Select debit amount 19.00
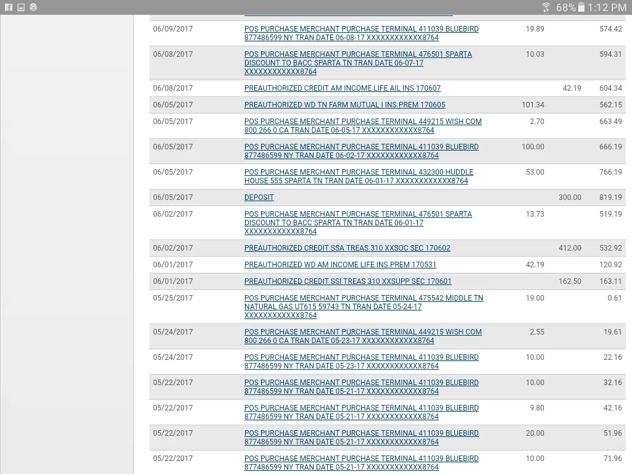 pos(535,298)
